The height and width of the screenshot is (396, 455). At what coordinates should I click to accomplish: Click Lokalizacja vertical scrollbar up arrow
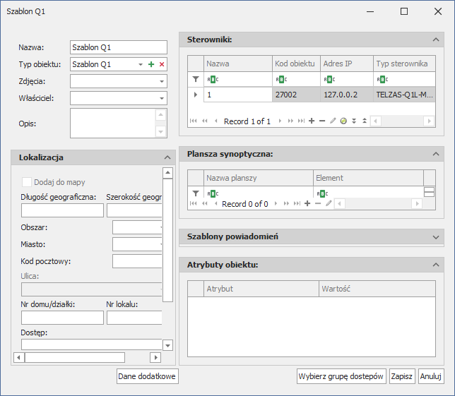pos(167,173)
